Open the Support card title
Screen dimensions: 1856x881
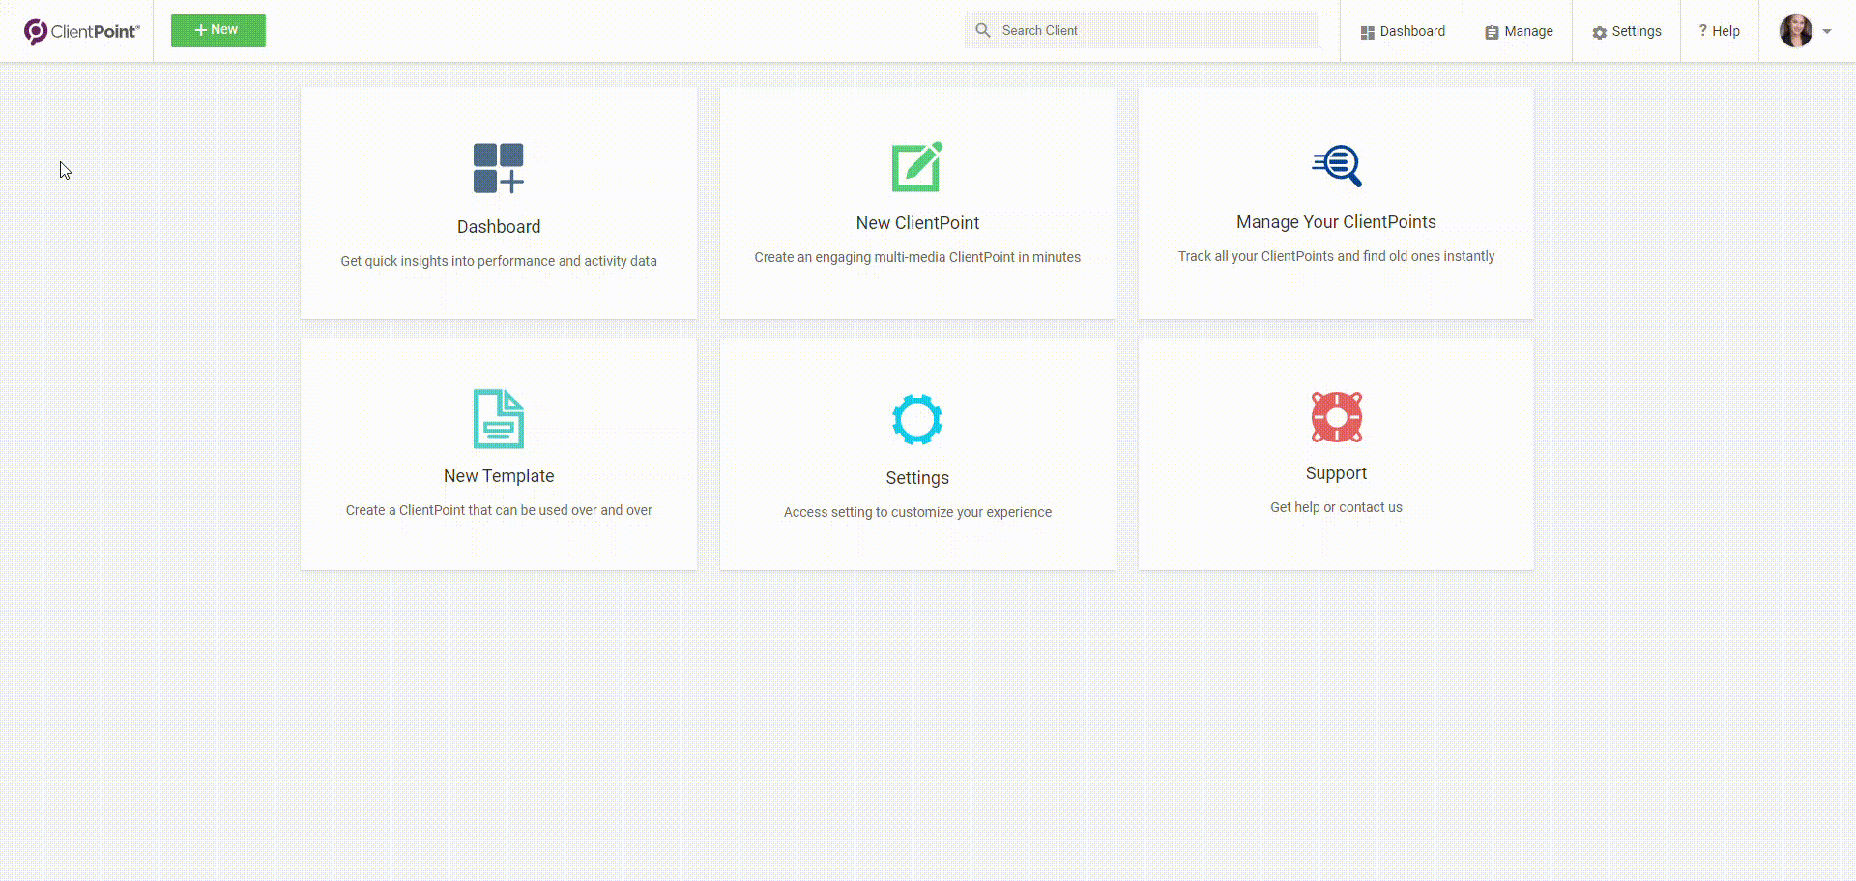(1336, 473)
